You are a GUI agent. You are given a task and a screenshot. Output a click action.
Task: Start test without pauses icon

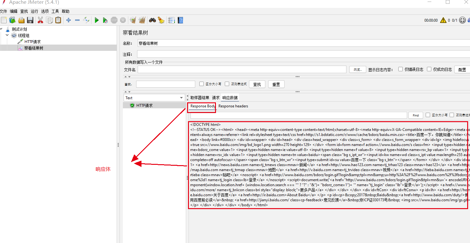coord(105,20)
